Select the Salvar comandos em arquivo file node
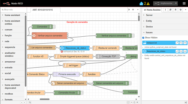 pos(69,83)
